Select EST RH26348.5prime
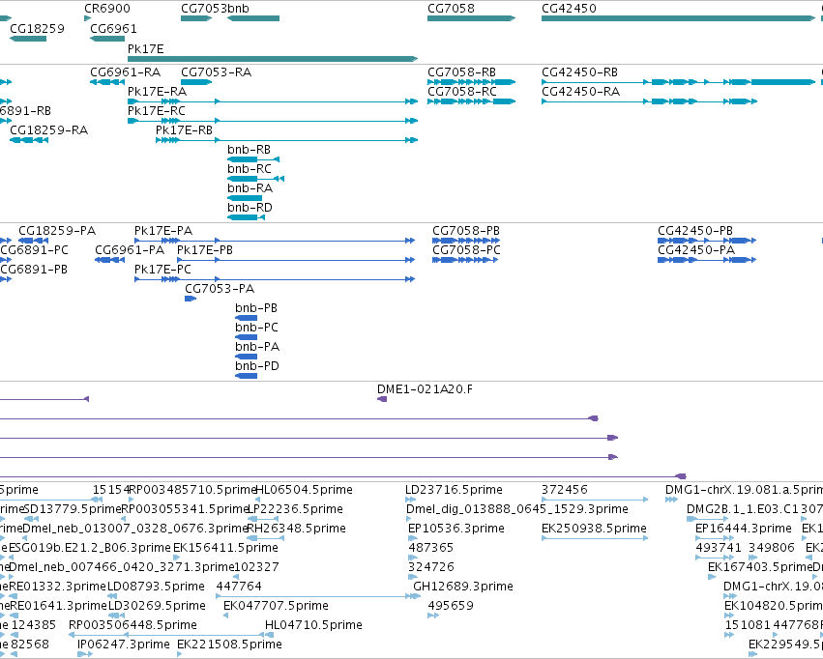The height and width of the screenshot is (659, 823). pyautogui.click(x=265, y=538)
